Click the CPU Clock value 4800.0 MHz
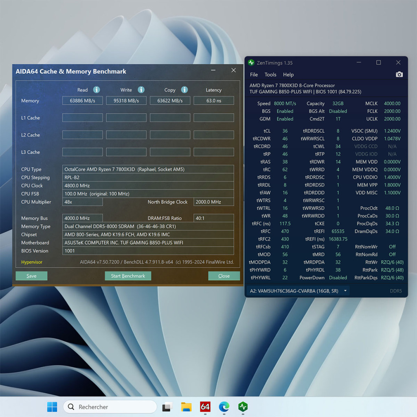 tap(148, 186)
